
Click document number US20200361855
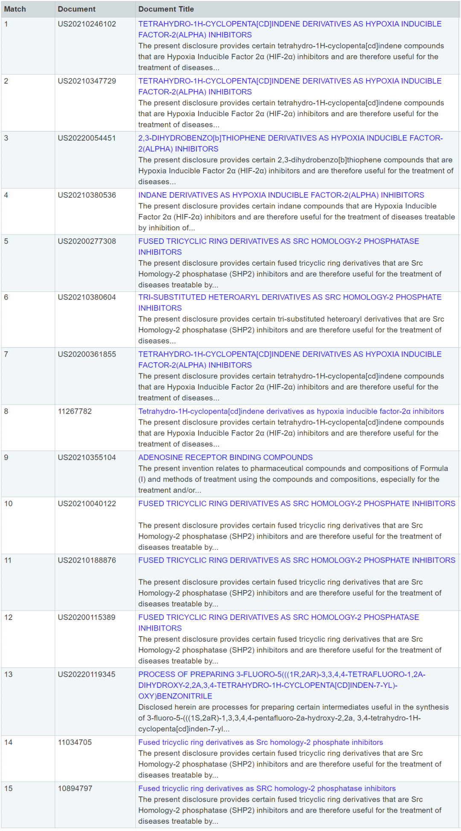(x=87, y=354)
